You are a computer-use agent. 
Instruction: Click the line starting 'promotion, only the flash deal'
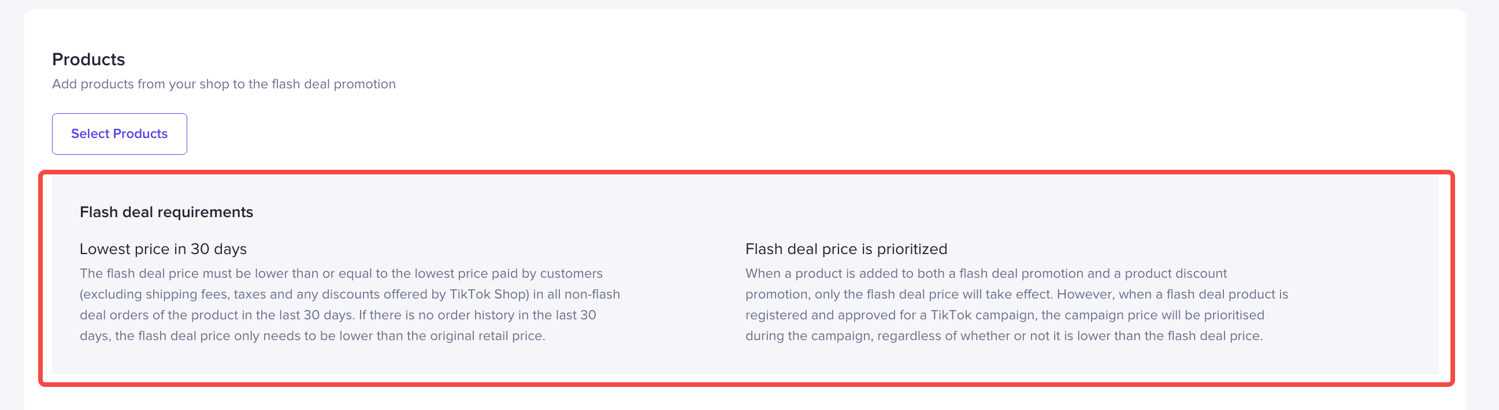pos(1016,295)
